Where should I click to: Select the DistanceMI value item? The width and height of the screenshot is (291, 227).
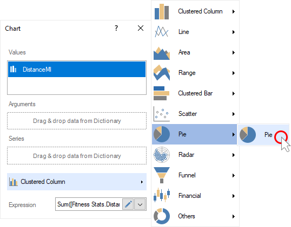click(77, 70)
